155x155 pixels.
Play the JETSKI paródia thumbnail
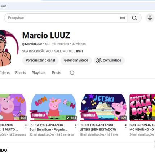tap(103, 107)
